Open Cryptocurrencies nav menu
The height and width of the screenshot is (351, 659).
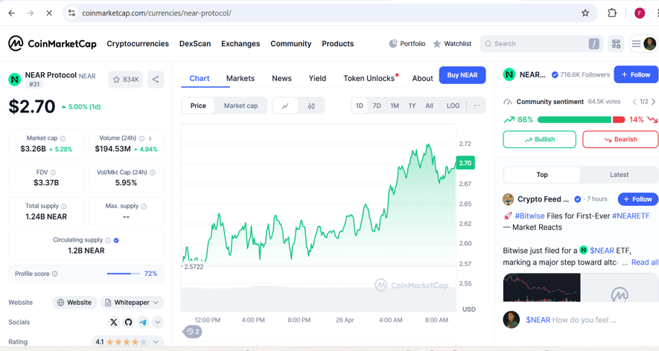(138, 44)
